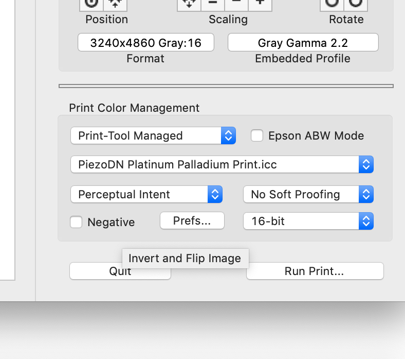Toggle the Negative checkbox
This screenshot has height=359, width=405.
76,222
